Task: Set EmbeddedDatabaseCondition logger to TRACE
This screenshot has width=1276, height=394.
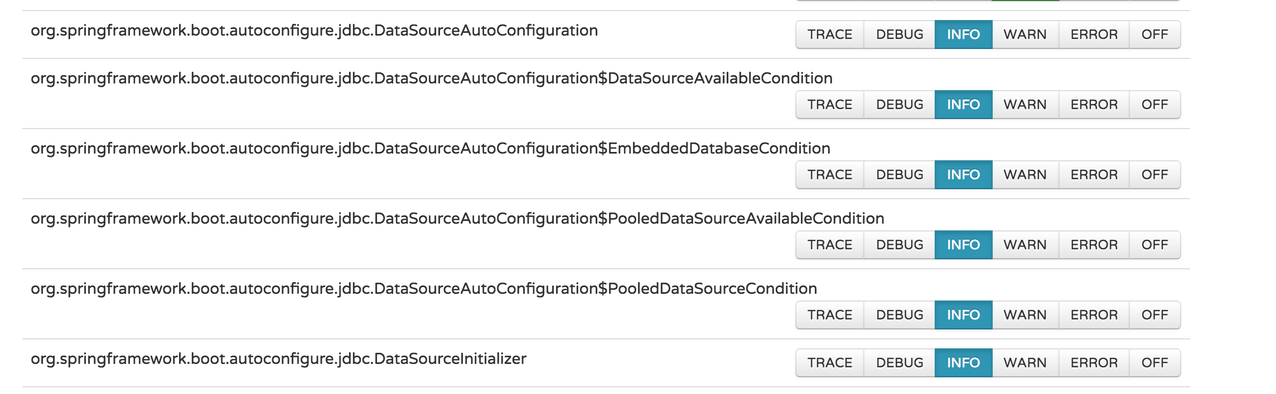Action: tap(830, 175)
